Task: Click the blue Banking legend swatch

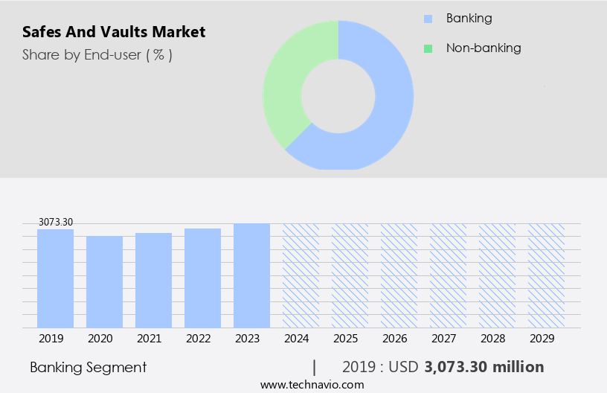Action: pos(428,19)
